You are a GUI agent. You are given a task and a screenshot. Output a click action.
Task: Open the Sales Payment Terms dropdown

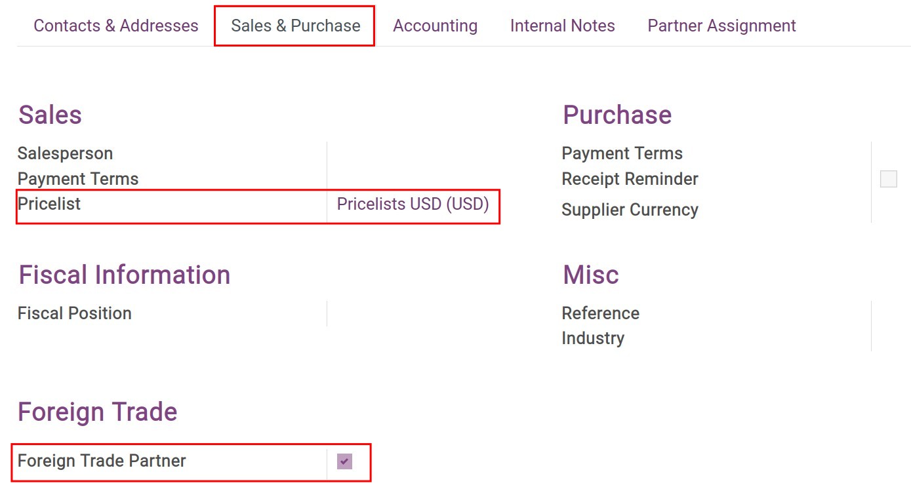(407, 178)
